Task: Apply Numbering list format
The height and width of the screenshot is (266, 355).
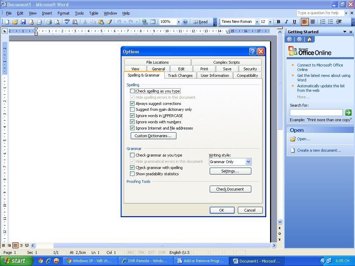Action: 323,22
